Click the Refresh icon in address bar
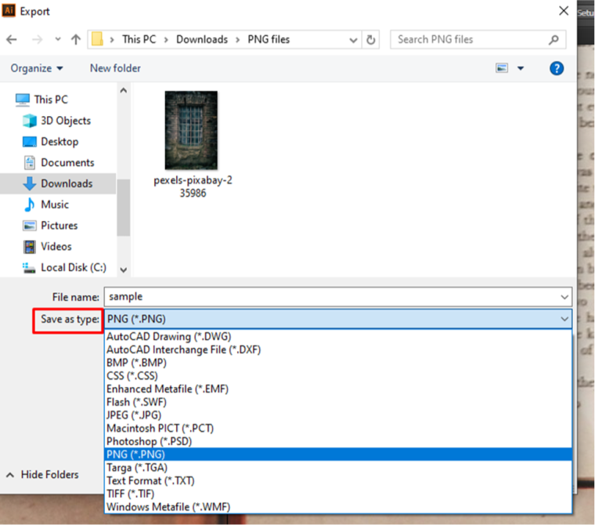 pyautogui.click(x=371, y=39)
